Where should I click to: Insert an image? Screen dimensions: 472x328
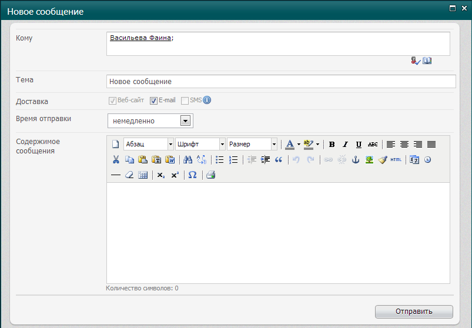[369, 159]
